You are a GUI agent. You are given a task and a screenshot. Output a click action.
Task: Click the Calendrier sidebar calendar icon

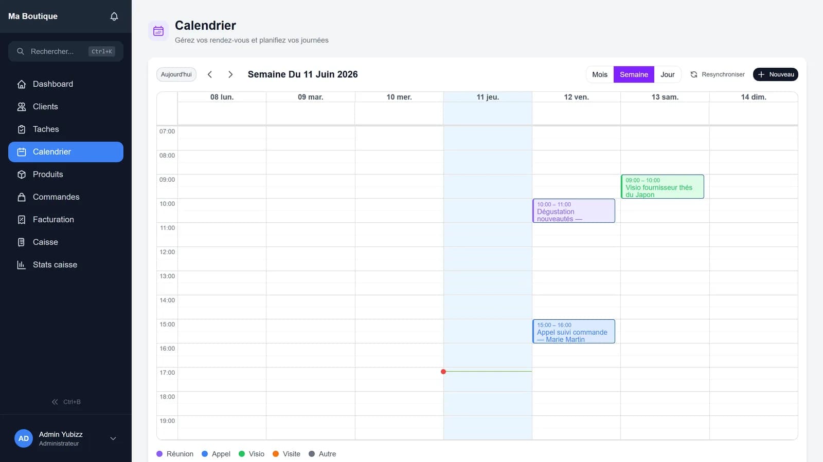(22, 152)
